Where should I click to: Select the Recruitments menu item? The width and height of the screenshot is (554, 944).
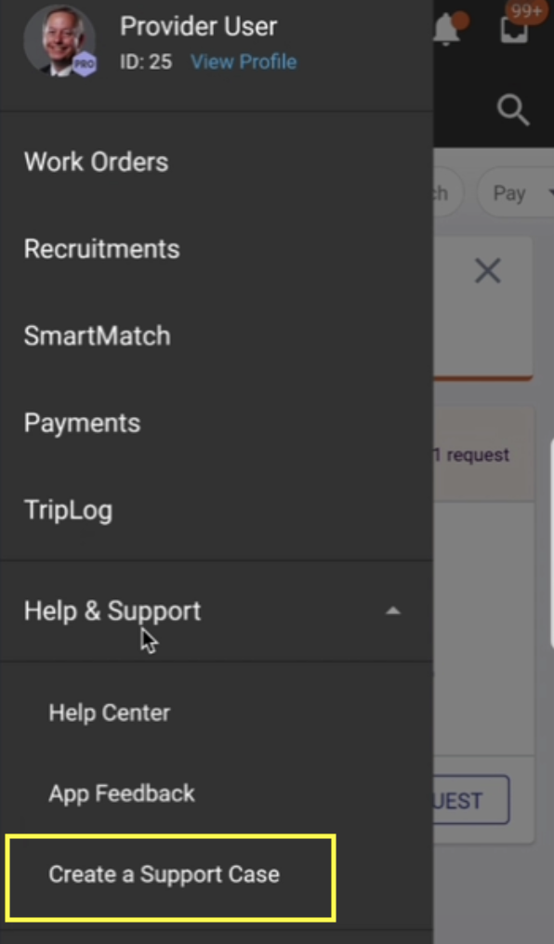pyautogui.click(x=102, y=249)
